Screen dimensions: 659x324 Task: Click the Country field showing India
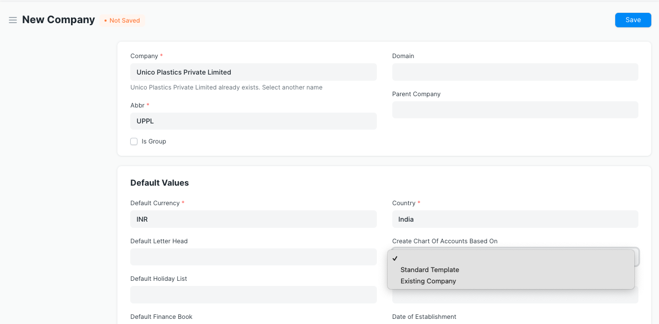click(x=515, y=219)
